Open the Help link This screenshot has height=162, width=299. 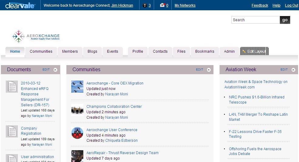tap(276, 5)
